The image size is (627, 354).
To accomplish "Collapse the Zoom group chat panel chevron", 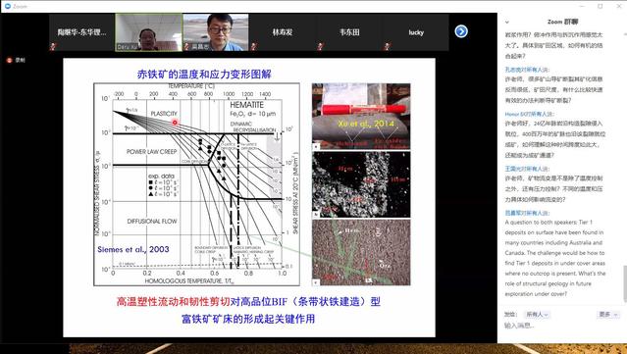I will (x=507, y=22).
